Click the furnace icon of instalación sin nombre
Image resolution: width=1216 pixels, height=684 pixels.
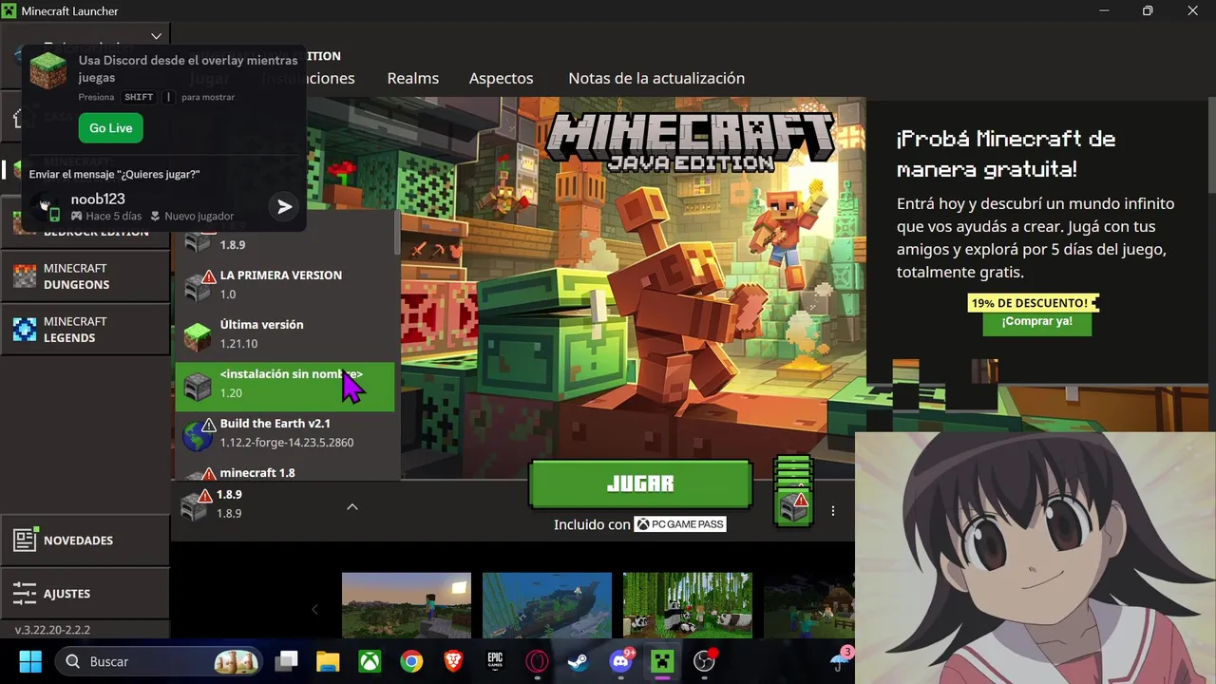pyautogui.click(x=197, y=387)
